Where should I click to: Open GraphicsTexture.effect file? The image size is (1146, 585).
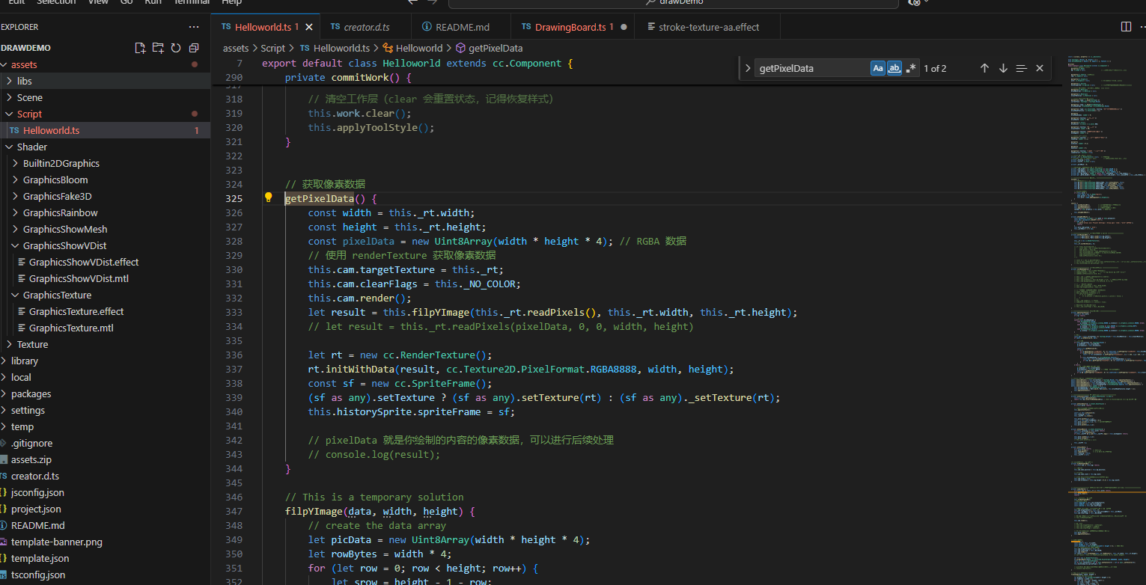[x=105, y=311]
